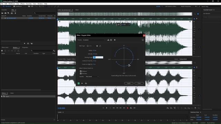This screenshot has height=124, width=221.
Task: Adjust the HUD volume knob on waveform
Action: (x=121, y=24)
